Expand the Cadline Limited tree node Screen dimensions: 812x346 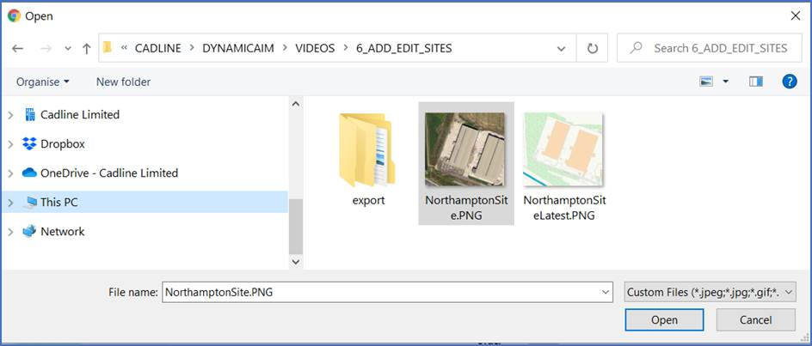10,115
